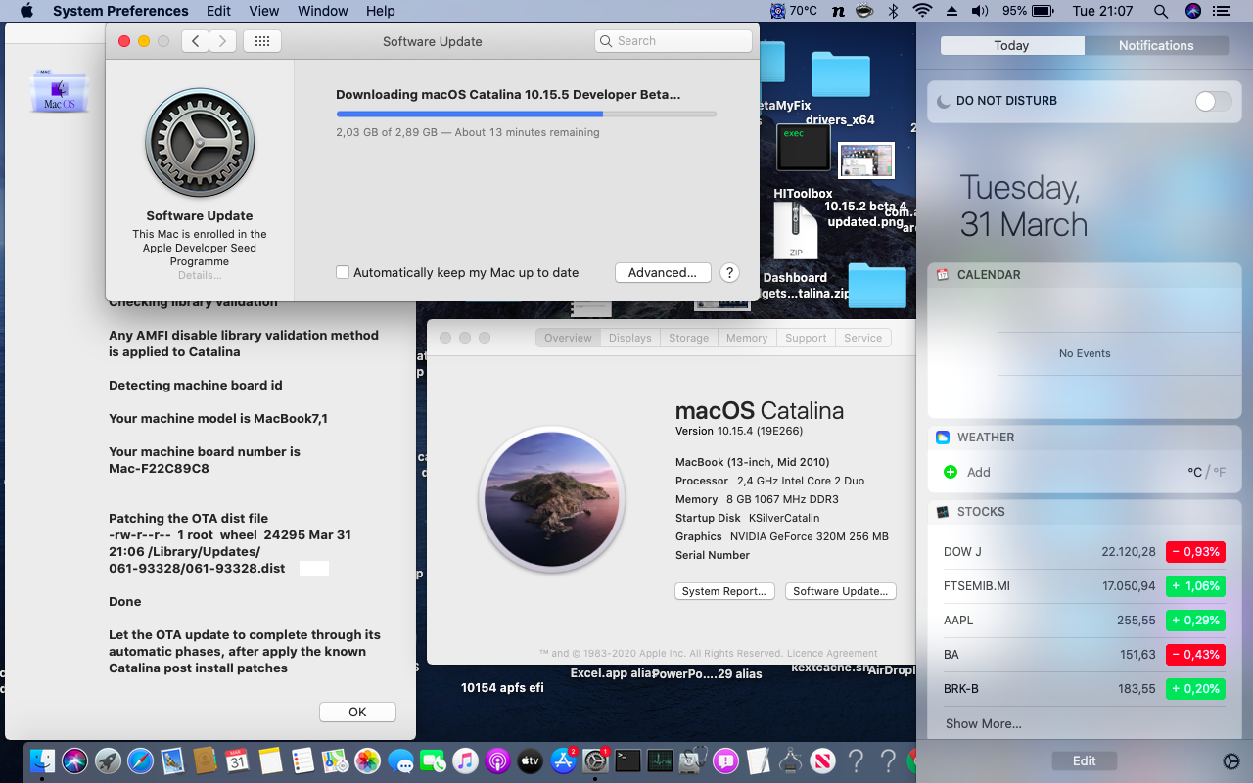Open Notification Centre settings gear
Image resolution: width=1253 pixels, height=783 pixels.
click(x=1231, y=761)
